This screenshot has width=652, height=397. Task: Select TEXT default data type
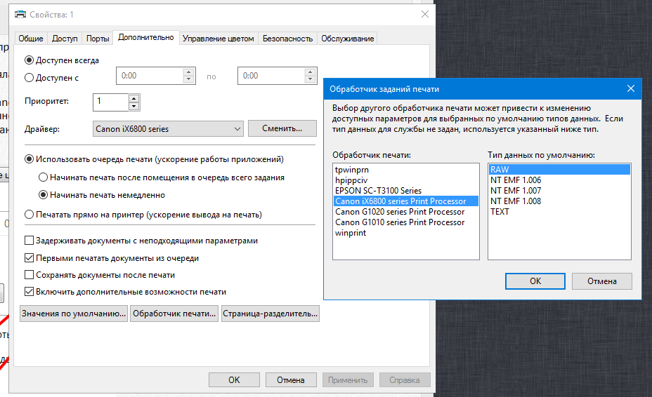pos(559,212)
